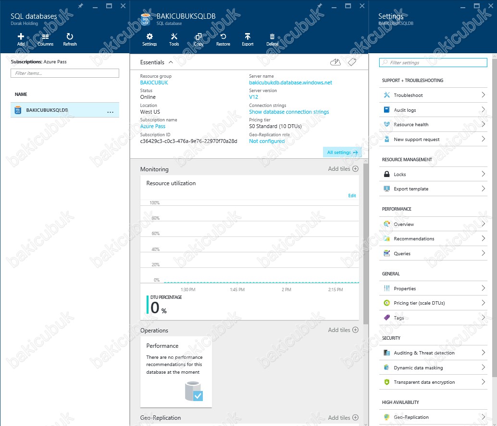This screenshot has height=426, width=497.
Task: Open the Performance recommendations tile
Action: [176, 372]
